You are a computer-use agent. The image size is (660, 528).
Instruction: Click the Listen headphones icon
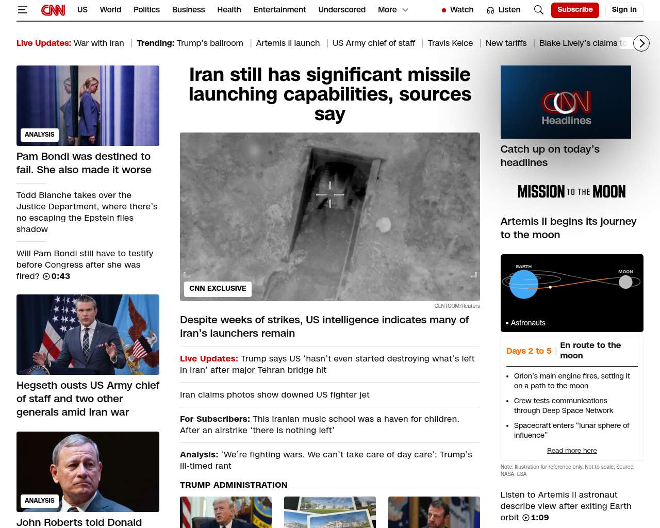(490, 10)
